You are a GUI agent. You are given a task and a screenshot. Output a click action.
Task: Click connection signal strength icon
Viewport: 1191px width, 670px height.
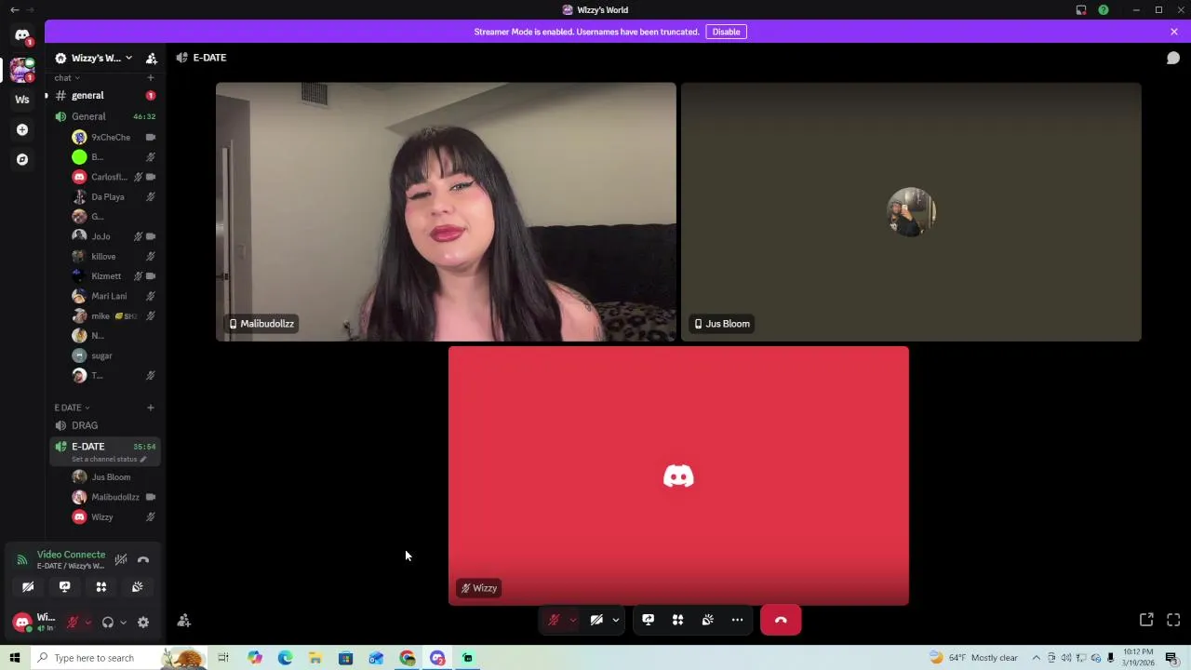coord(21,560)
